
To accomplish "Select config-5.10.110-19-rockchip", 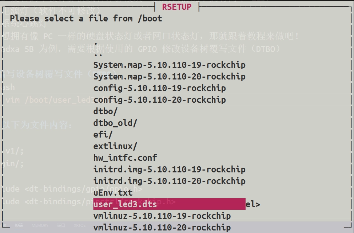I will [159, 88].
